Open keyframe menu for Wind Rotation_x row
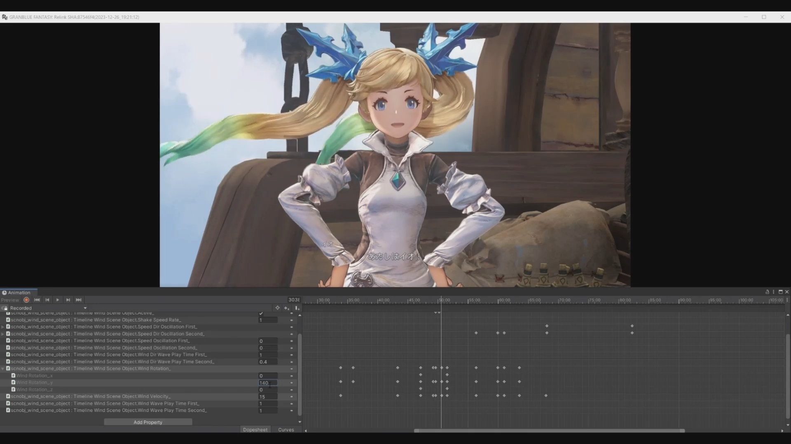This screenshot has width=791, height=444. point(292,376)
